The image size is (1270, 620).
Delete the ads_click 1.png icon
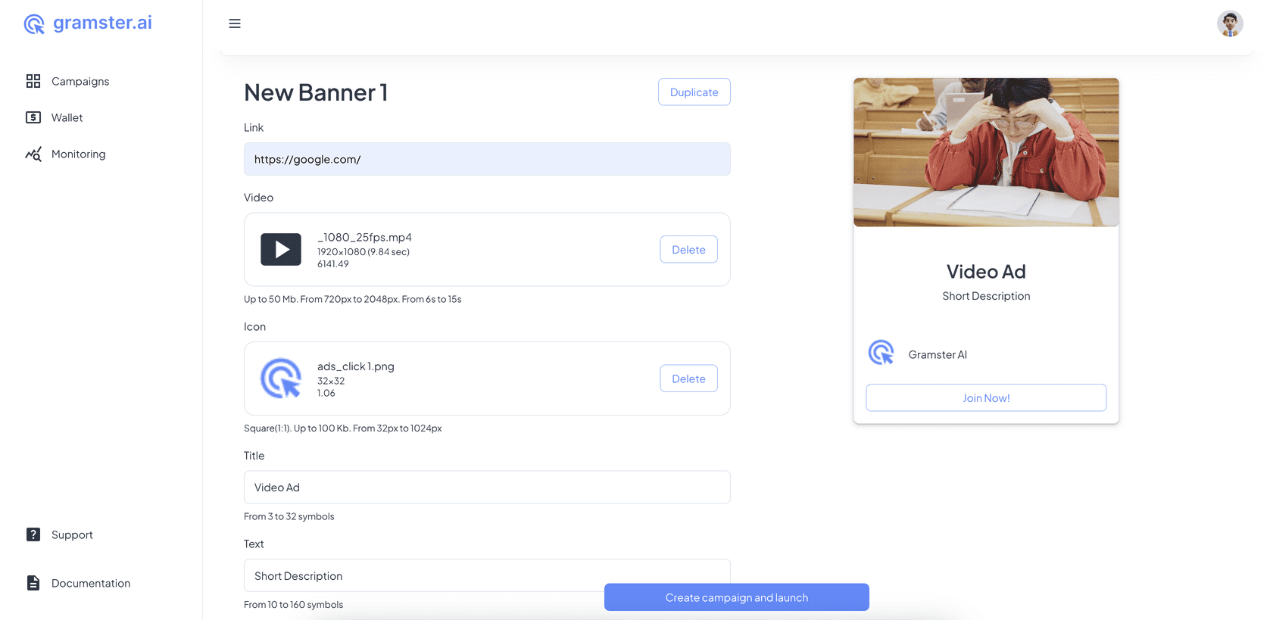tap(688, 379)
